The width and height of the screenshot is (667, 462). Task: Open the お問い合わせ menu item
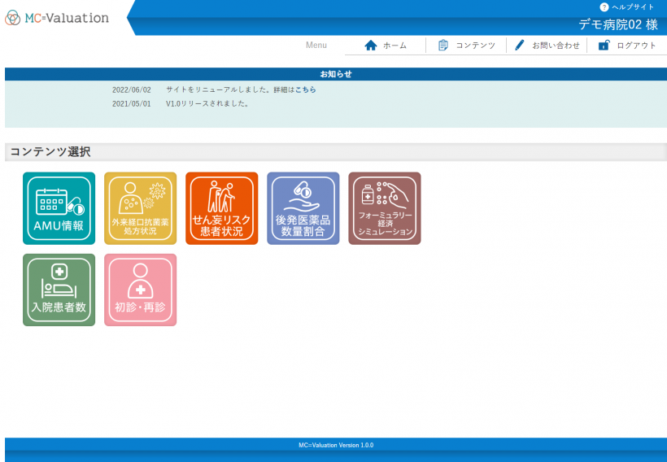pyautogui.click(x=556, y=46)
